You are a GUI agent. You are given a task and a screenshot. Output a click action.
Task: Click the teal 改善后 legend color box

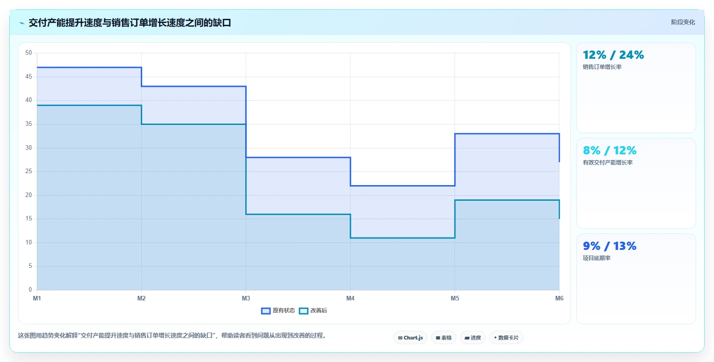[x=303, y=311]
